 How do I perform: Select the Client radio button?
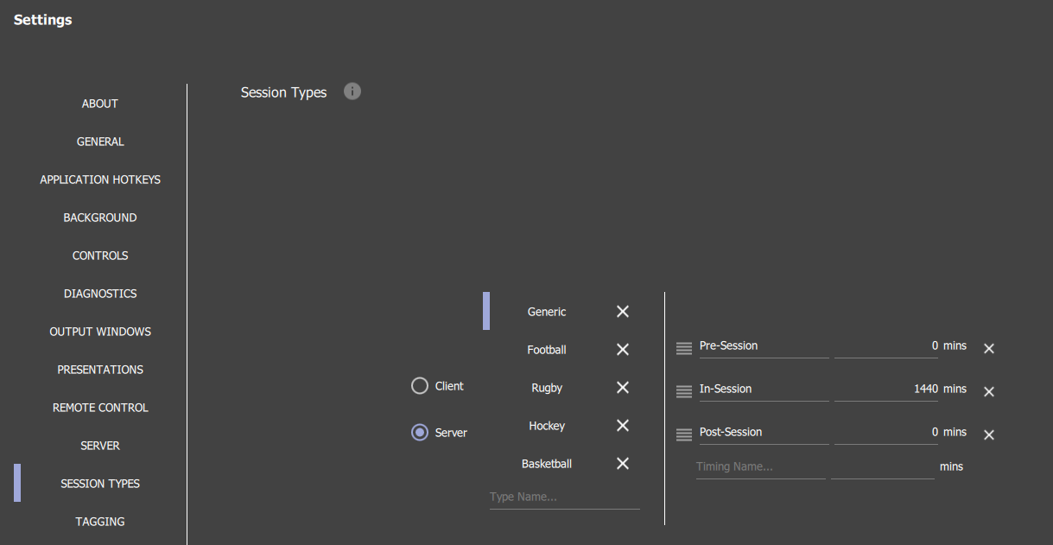(x=420, y=386)
